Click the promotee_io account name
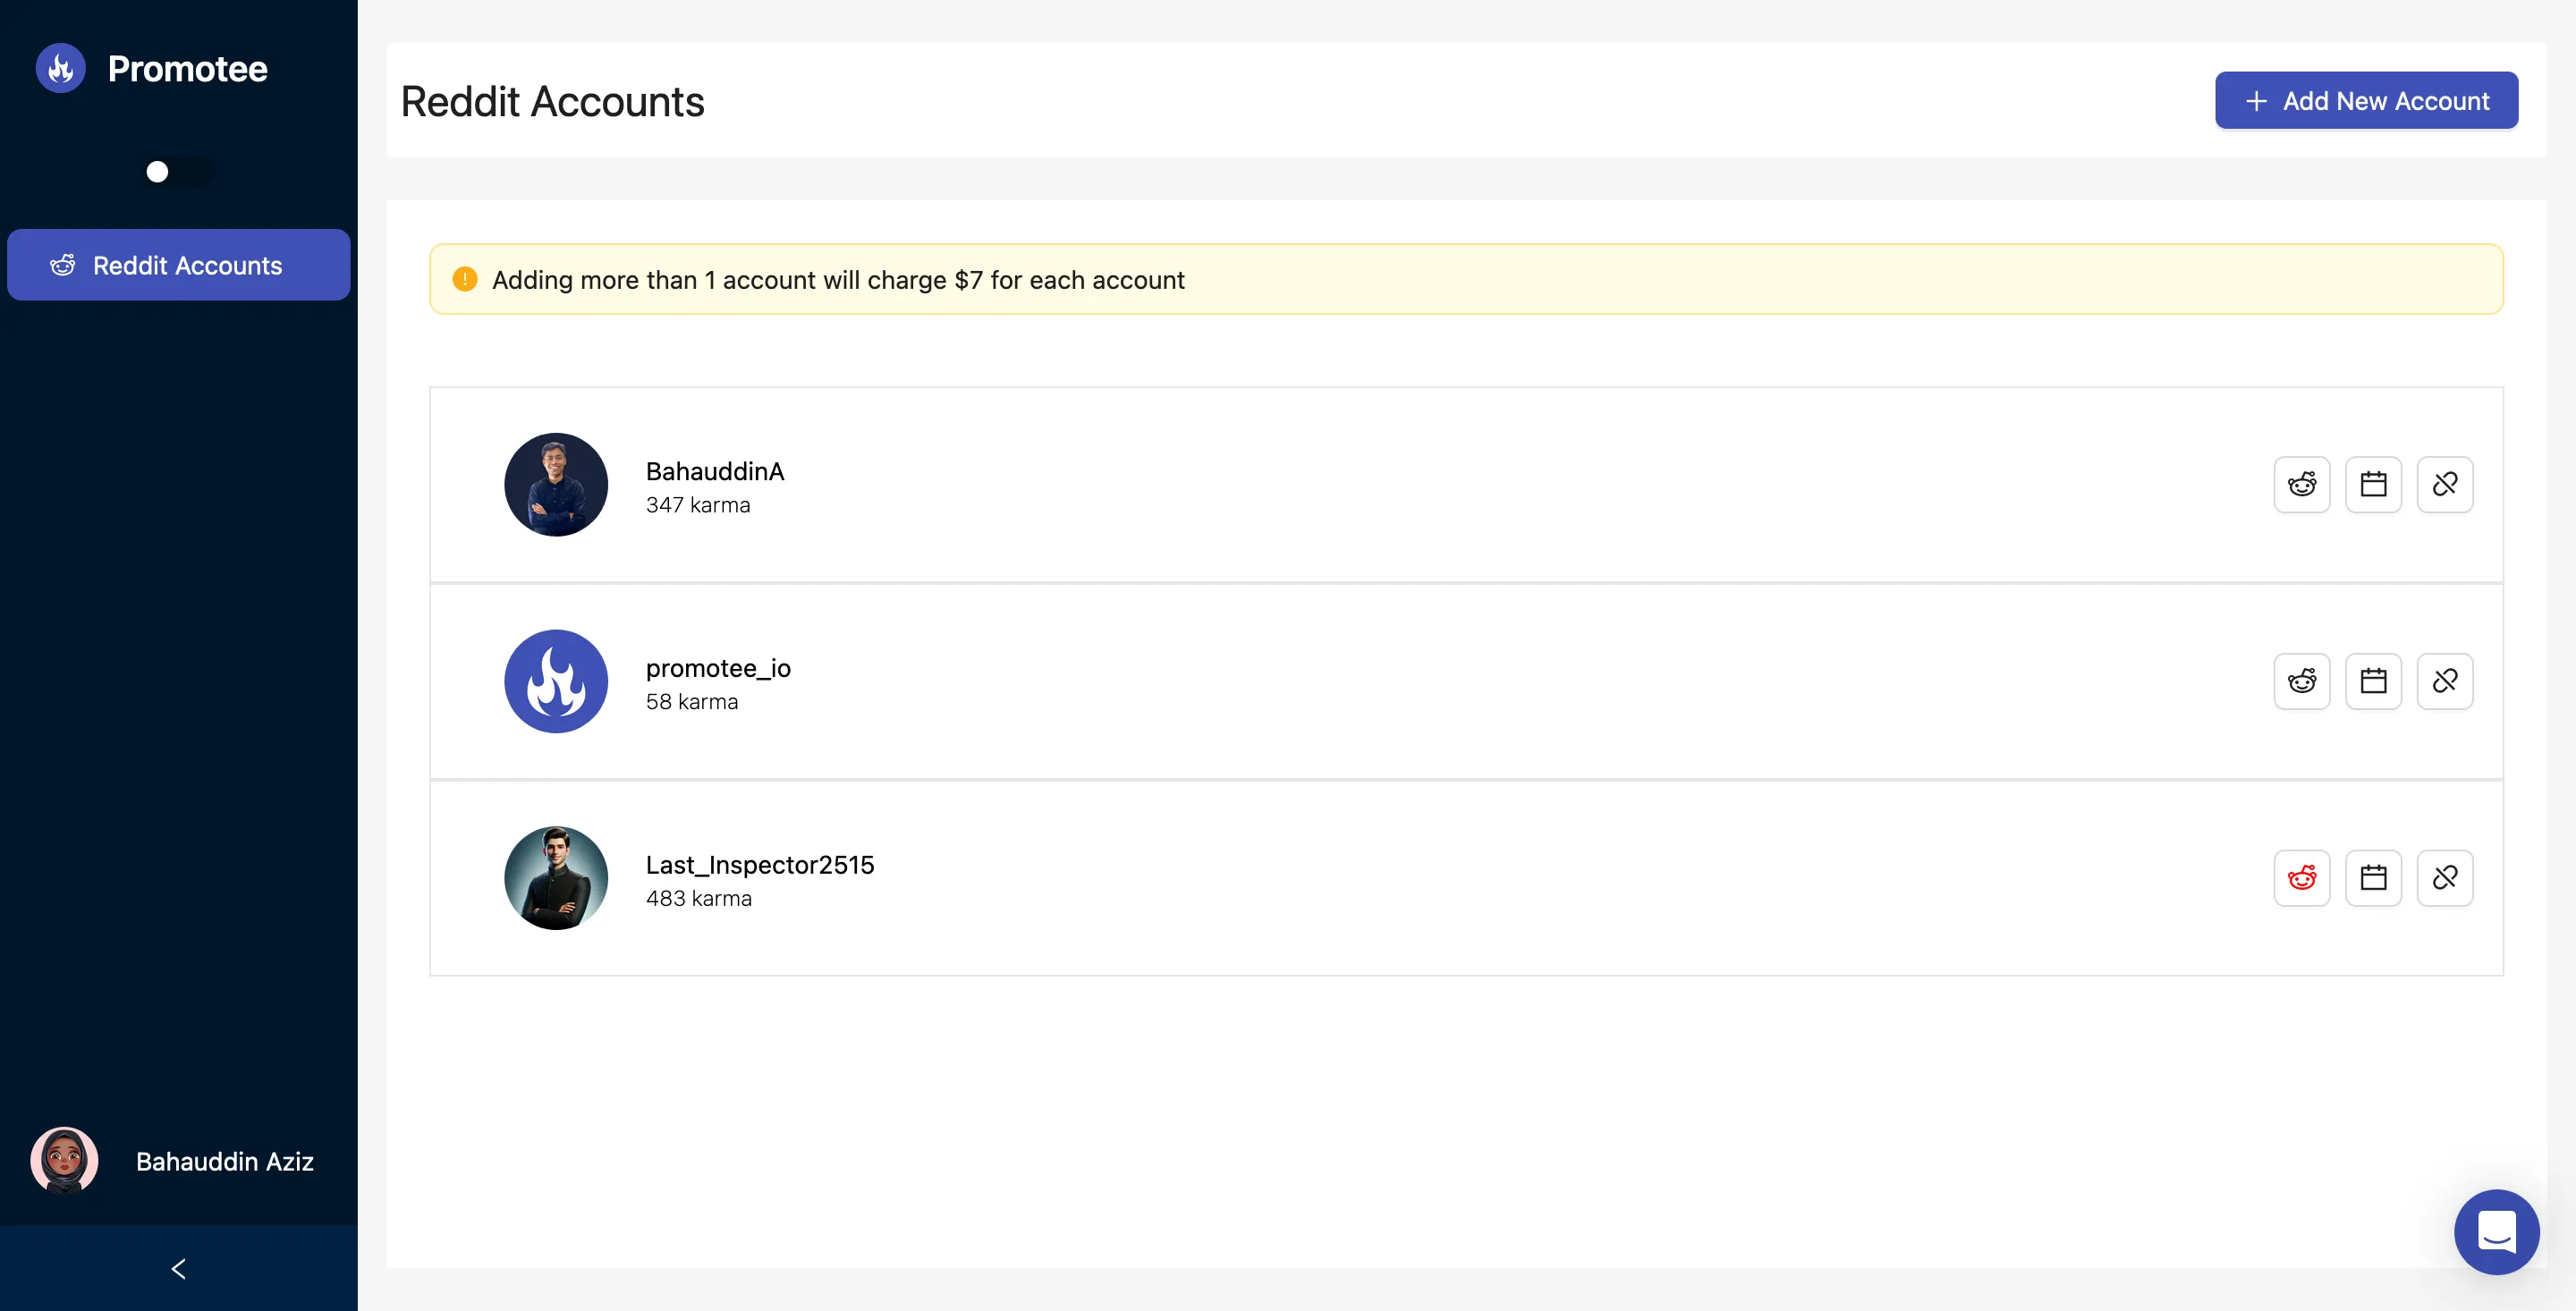 pyautogui.click(x=718, y=668)
